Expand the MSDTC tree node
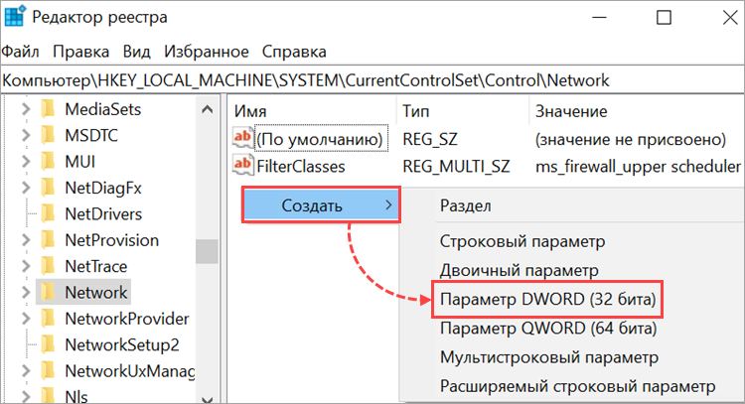This screenshot has width=745, height=404. tap(26, 135)
